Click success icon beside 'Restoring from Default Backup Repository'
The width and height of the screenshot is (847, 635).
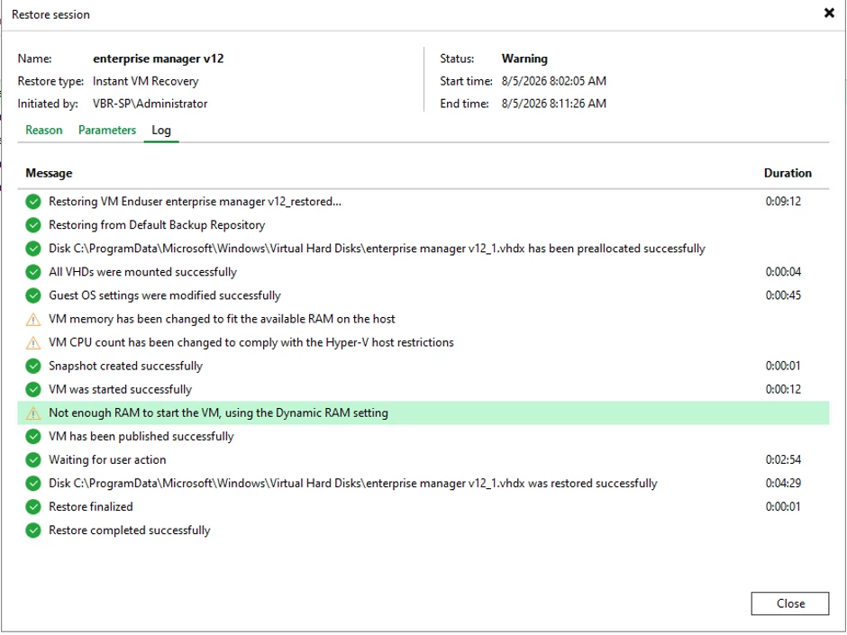(x=33, y=225)
